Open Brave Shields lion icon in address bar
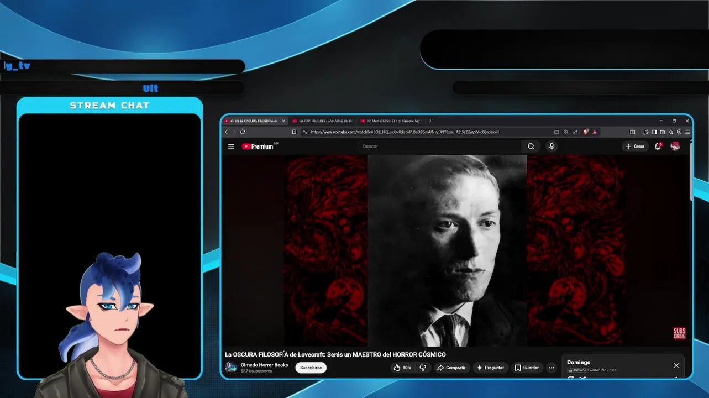 (586, 132)
